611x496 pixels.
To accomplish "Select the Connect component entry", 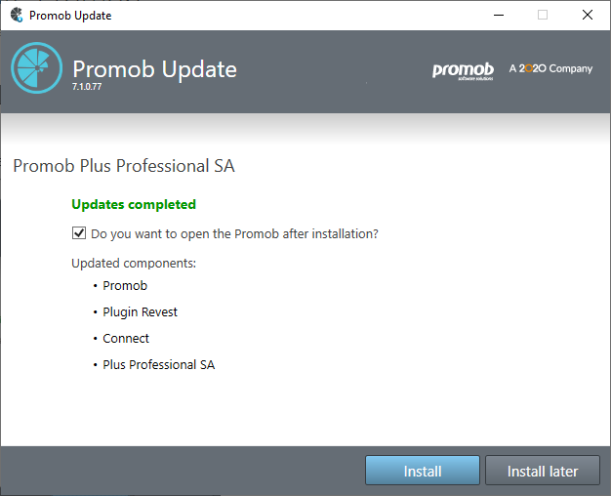I will 126,339.
